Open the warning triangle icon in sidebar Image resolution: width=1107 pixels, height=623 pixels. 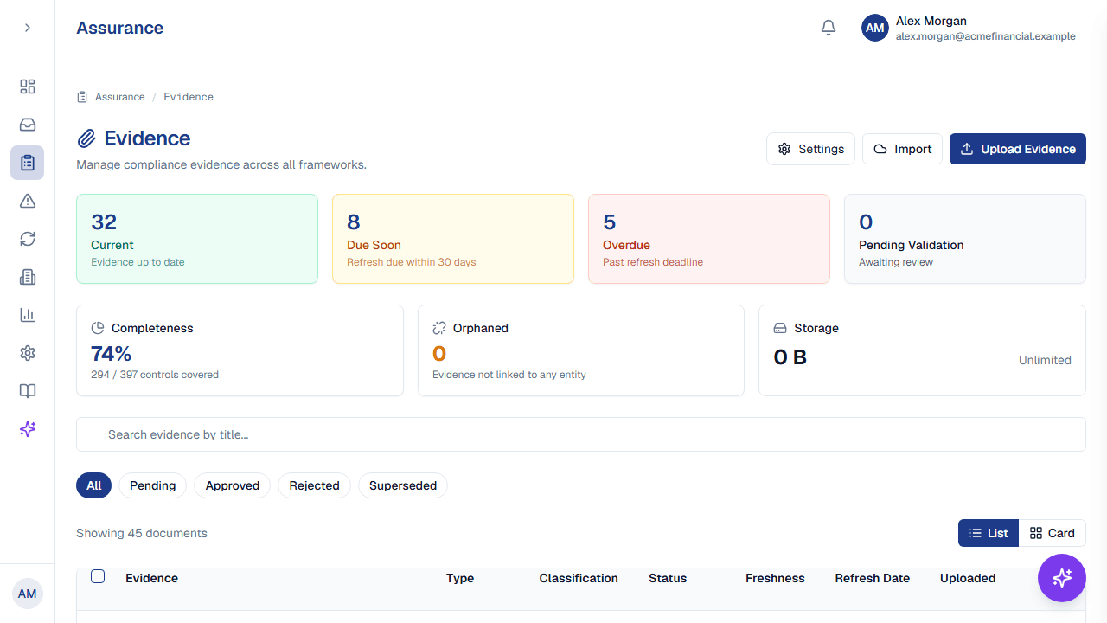[x=28, y=201]
